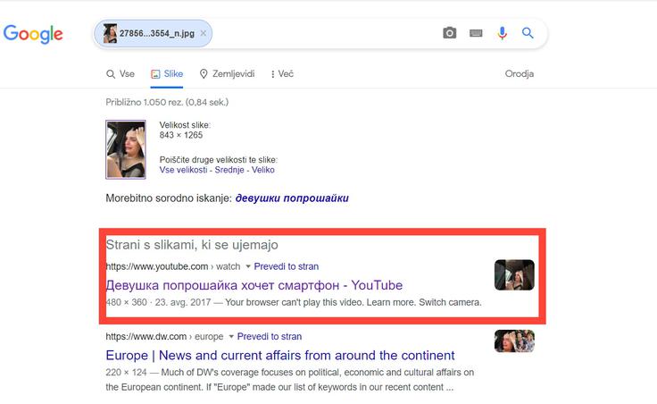This screenshot has height=404, width=657.
Task: Click the dw.com result URL text
Action: (164, 336)
